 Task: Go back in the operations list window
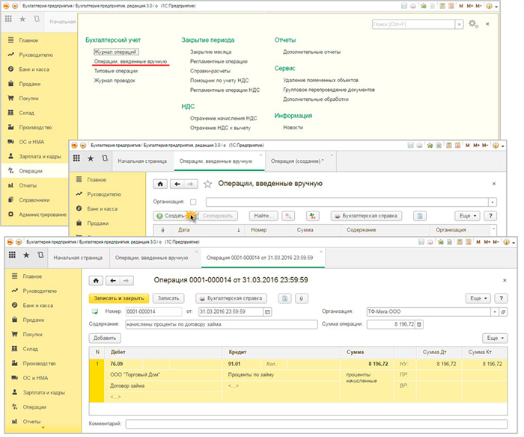pyautogui.click(x=177, y=184)
